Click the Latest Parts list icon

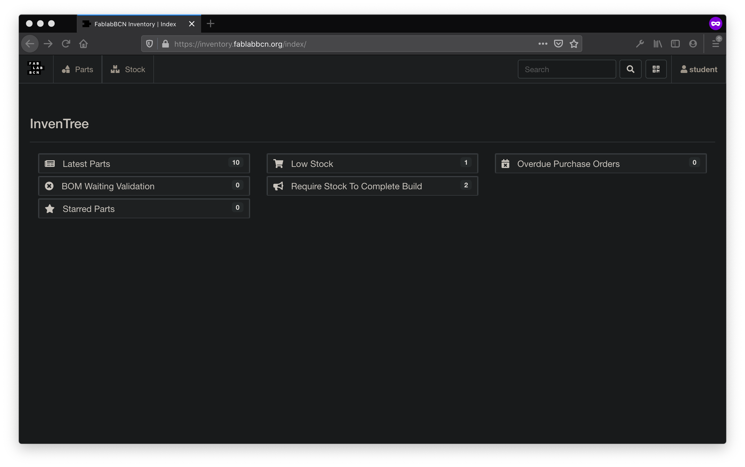pyautogui.click(x=50, y=164)
